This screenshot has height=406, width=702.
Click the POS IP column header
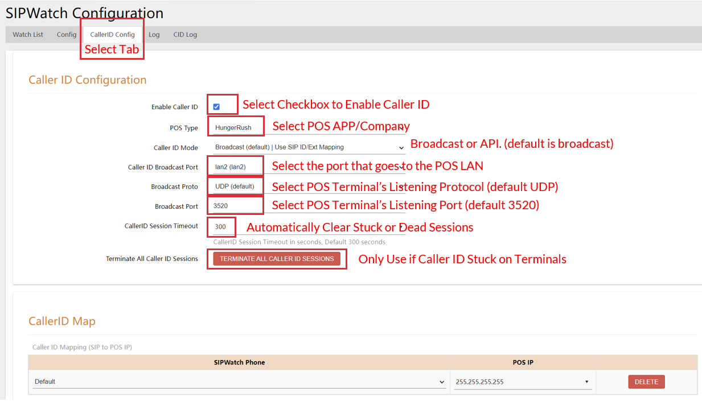522,362
